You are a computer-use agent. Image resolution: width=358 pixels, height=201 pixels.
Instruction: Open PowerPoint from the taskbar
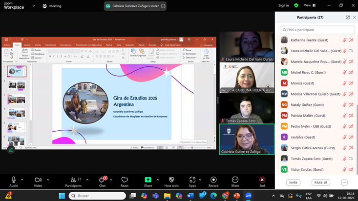point(236,196)
